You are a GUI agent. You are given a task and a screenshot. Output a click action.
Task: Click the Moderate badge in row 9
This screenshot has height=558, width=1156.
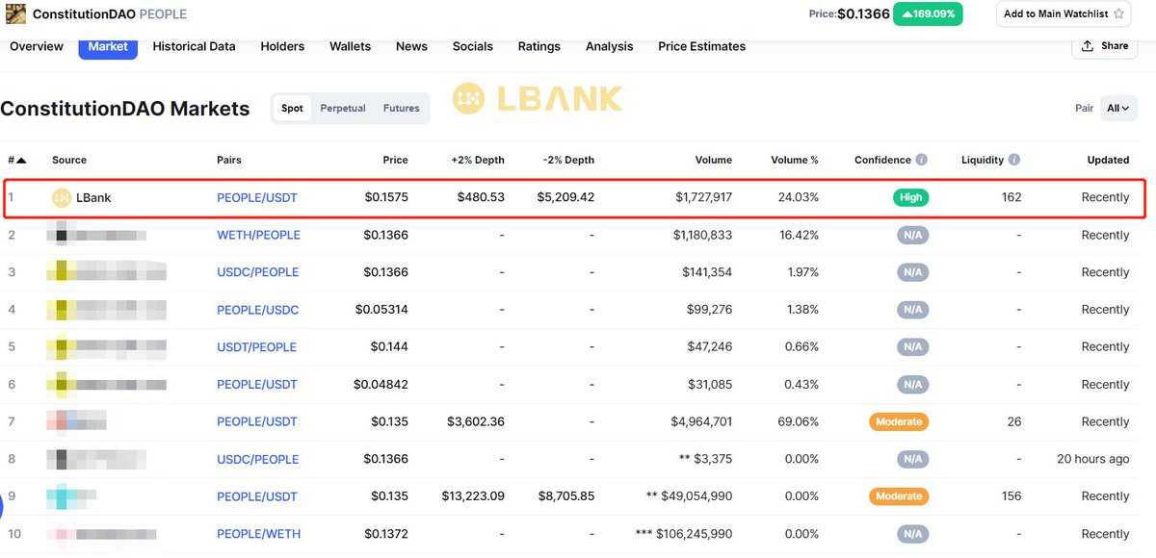pyautogui.click(x=900, y=496)
